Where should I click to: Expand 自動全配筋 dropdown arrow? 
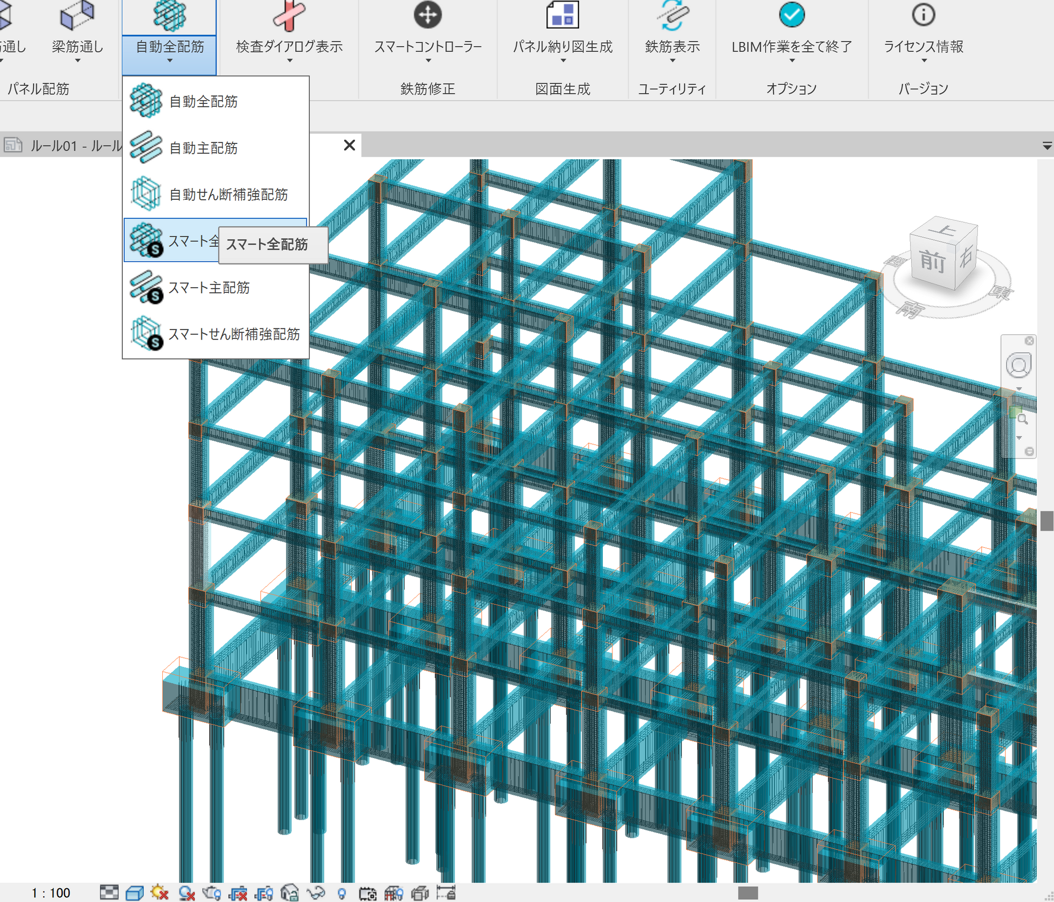tap(170, 61)
